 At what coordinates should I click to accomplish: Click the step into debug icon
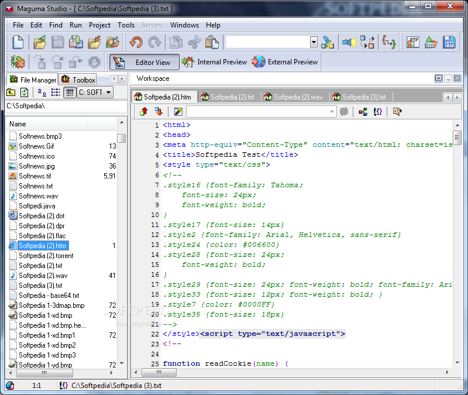40,62
